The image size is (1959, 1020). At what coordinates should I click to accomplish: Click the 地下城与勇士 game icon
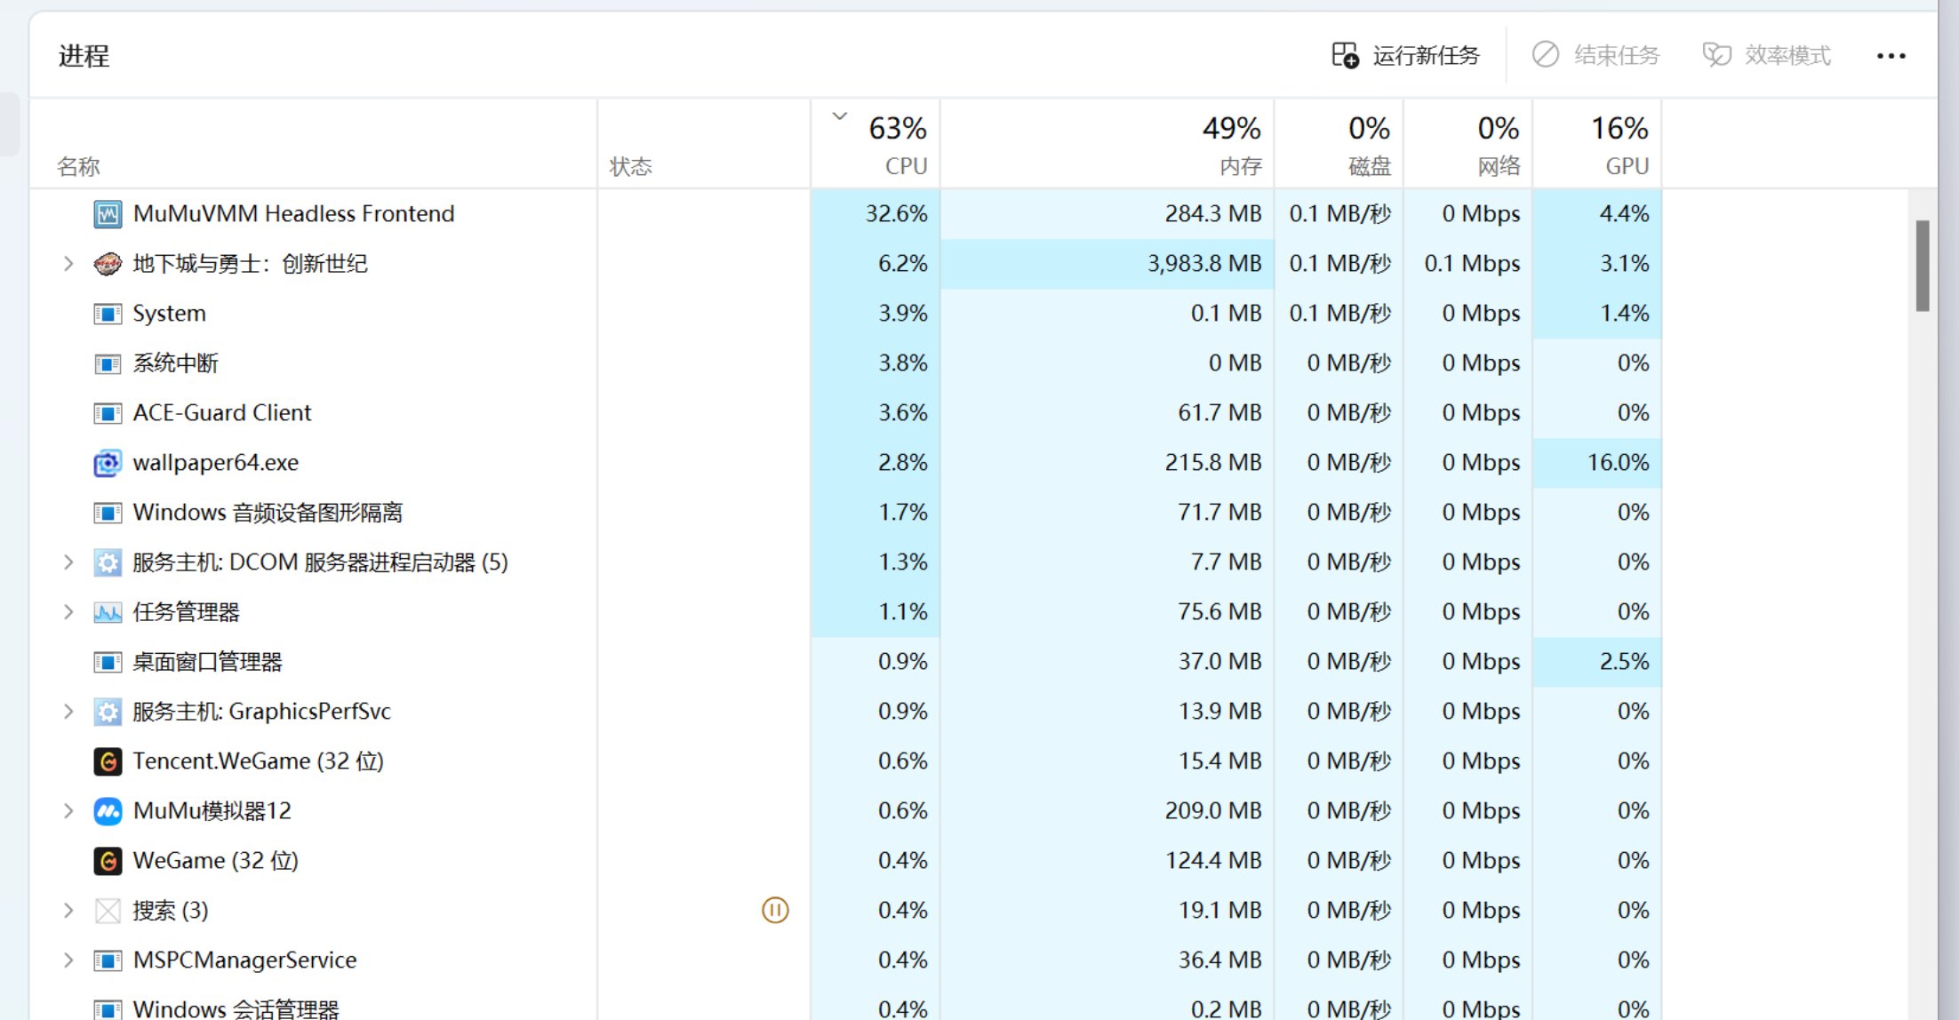108,264
